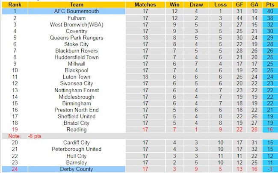Image resolution: width=278 pixels, height=173 pixels.
Task: Select Sheffield United in the standings
Action: [x=77, y=116]
